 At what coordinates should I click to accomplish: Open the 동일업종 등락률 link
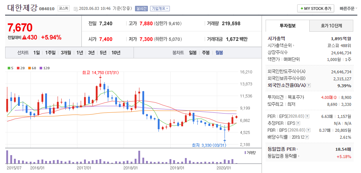click(282, 156)
